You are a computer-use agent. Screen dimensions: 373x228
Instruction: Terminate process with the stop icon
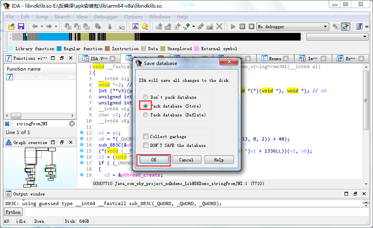252,26
